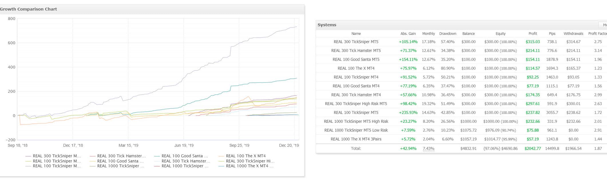This screenshot has height=179, width=607.
Task: Click the Balance column header
Action: (468, 34)
